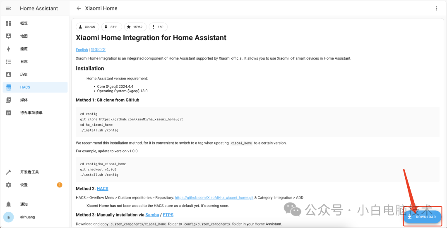Click the orange 设置 notification badge
This screenshot has width=447, height=228.
tap(60, 185)
